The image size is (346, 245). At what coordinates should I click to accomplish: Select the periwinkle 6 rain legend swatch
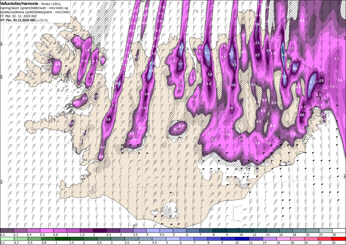point(187,239)
